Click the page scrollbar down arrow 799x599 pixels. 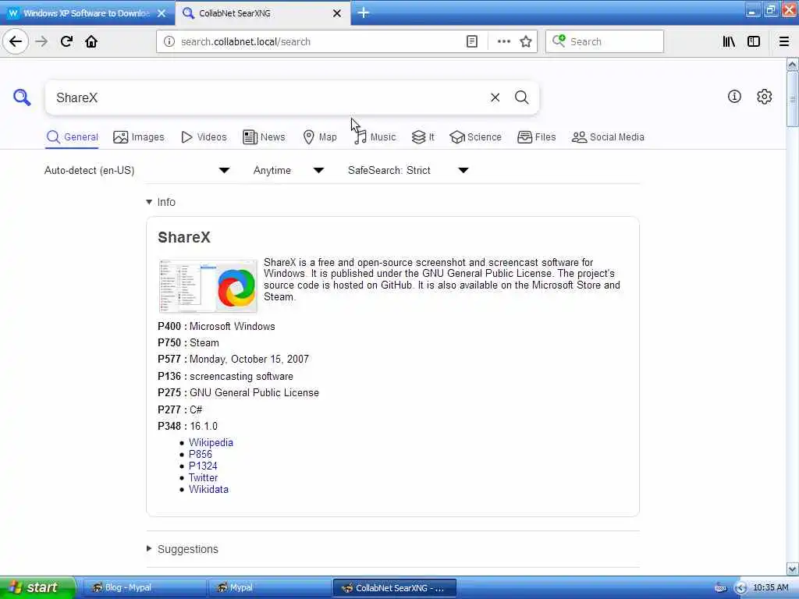coord(793,569)
